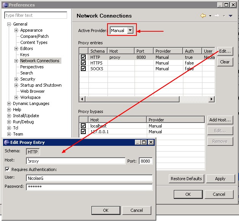Select Network Connections in the tree

coord(40,61)
